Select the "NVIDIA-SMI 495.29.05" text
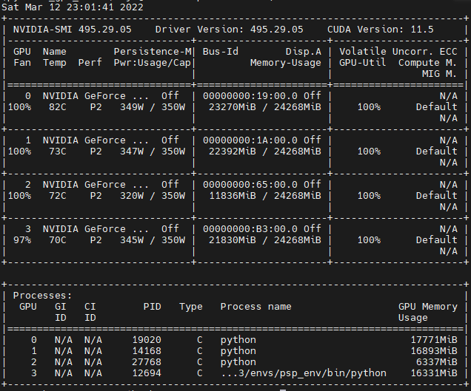Viewport: 471px width, 391px height. (73, 30)
